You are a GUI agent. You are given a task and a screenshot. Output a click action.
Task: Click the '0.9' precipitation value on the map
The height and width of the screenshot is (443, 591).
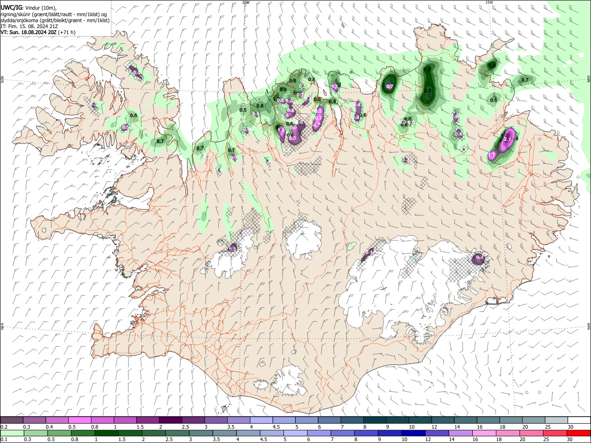coord(283,90)
